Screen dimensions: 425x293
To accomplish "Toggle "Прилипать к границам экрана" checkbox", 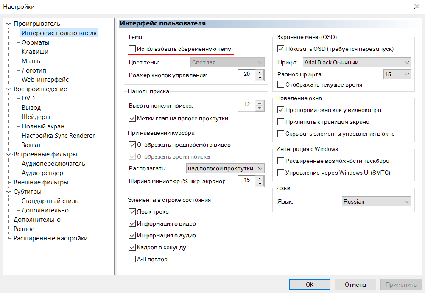I will coord(280,122).
